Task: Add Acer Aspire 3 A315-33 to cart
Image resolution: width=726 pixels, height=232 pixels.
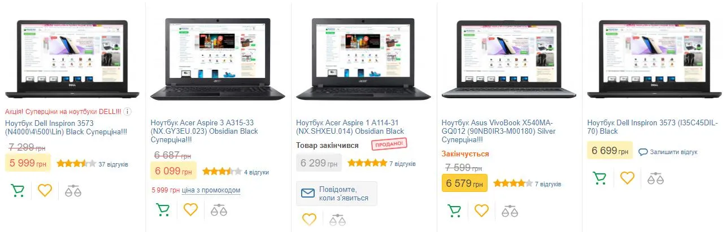Action: click(163, 210)
